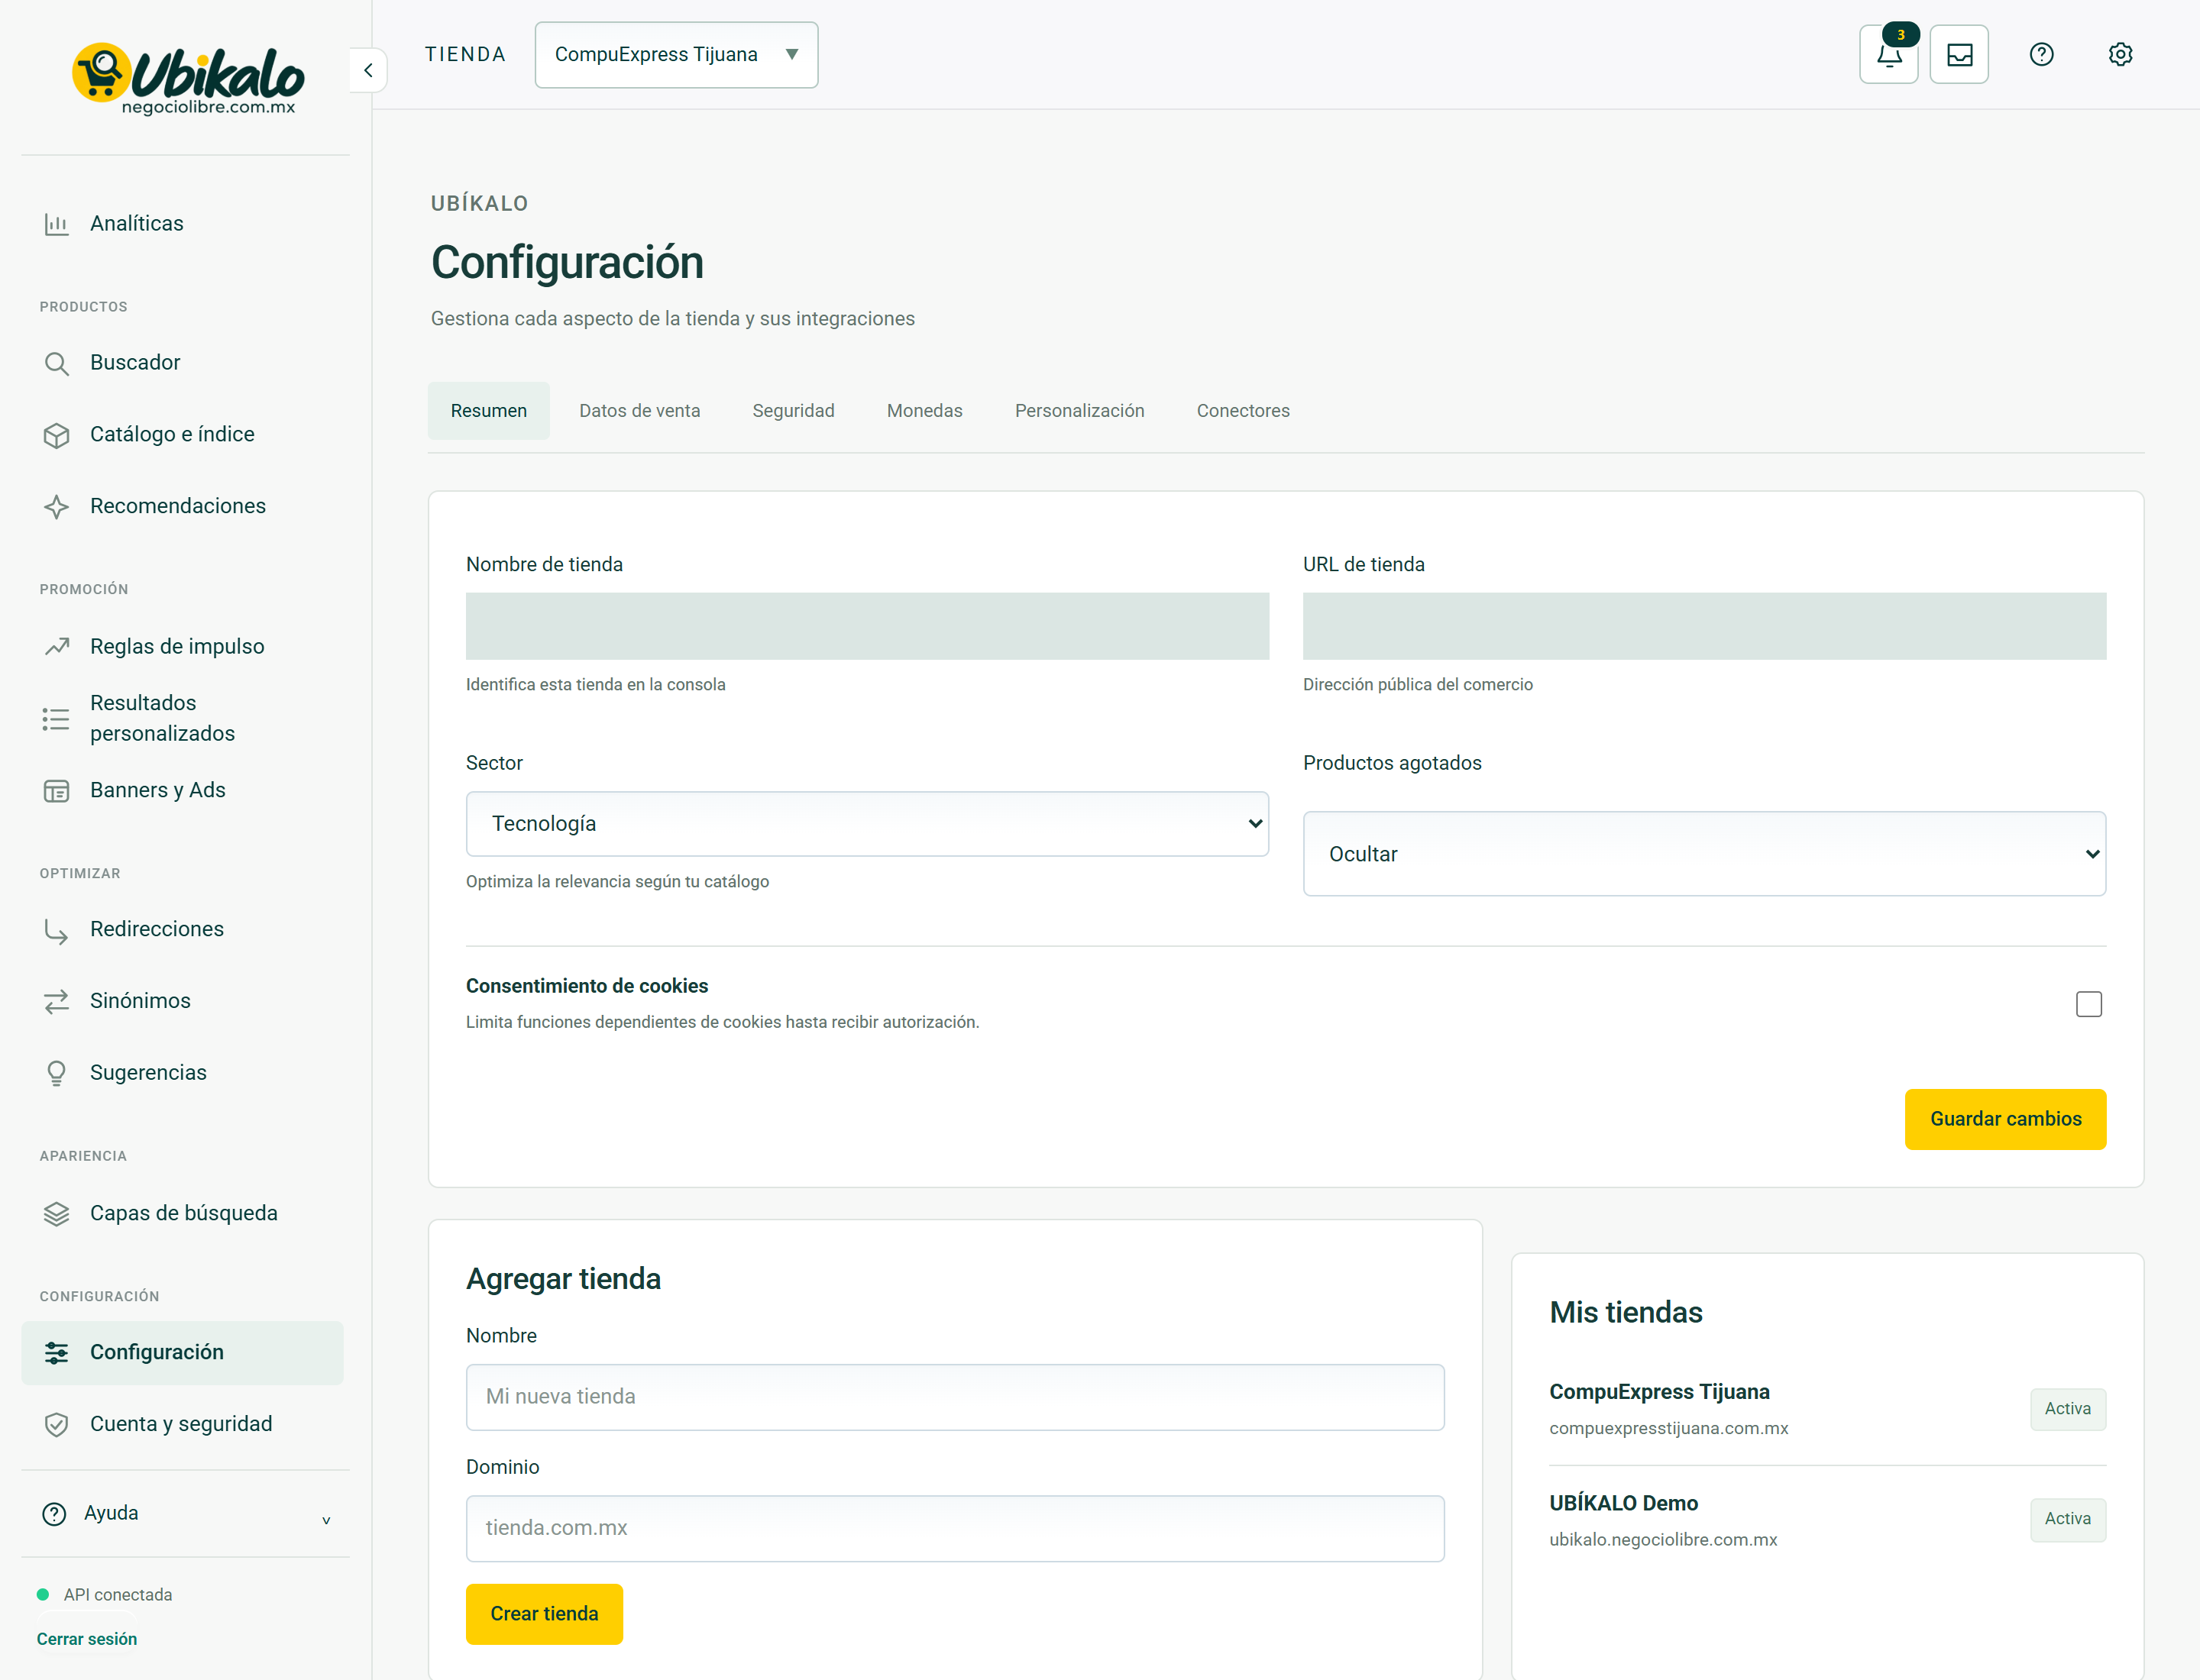Enable the Consentimiento de cookies checkbox
The height and width of the screenshot is (1680, 2200).
tap(2088, 1004)
